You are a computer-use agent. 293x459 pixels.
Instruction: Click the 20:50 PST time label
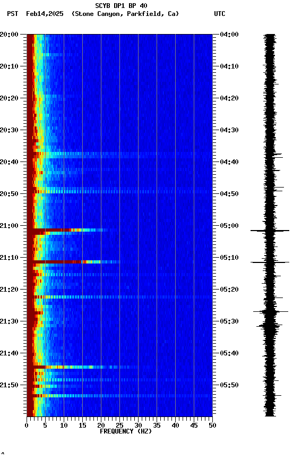tap(9, 194)
